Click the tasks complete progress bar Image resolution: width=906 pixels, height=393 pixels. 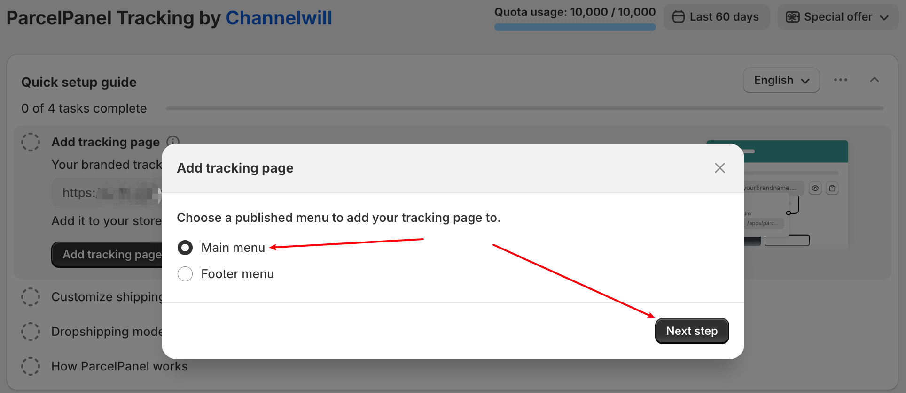coord(524,108)
